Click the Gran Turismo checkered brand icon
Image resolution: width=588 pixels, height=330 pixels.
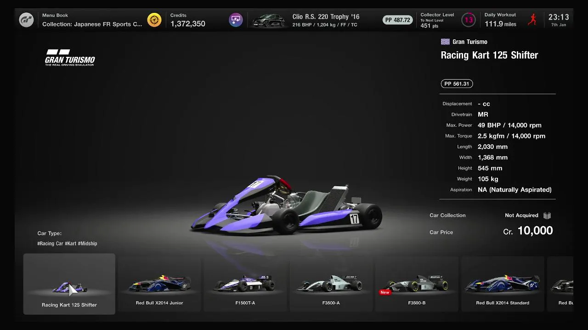tap(445, 42)
